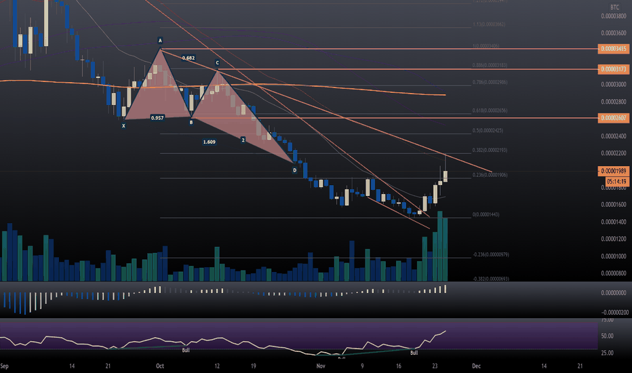Select harmonic pattern point label X

pos(123,126)
